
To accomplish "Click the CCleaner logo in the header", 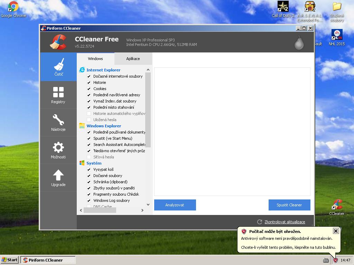I will tap(58, 42).
